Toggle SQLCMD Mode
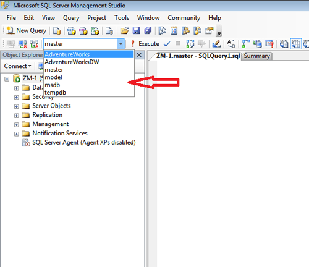The height and width of the screenshot is (267, 309). [269, 44]
